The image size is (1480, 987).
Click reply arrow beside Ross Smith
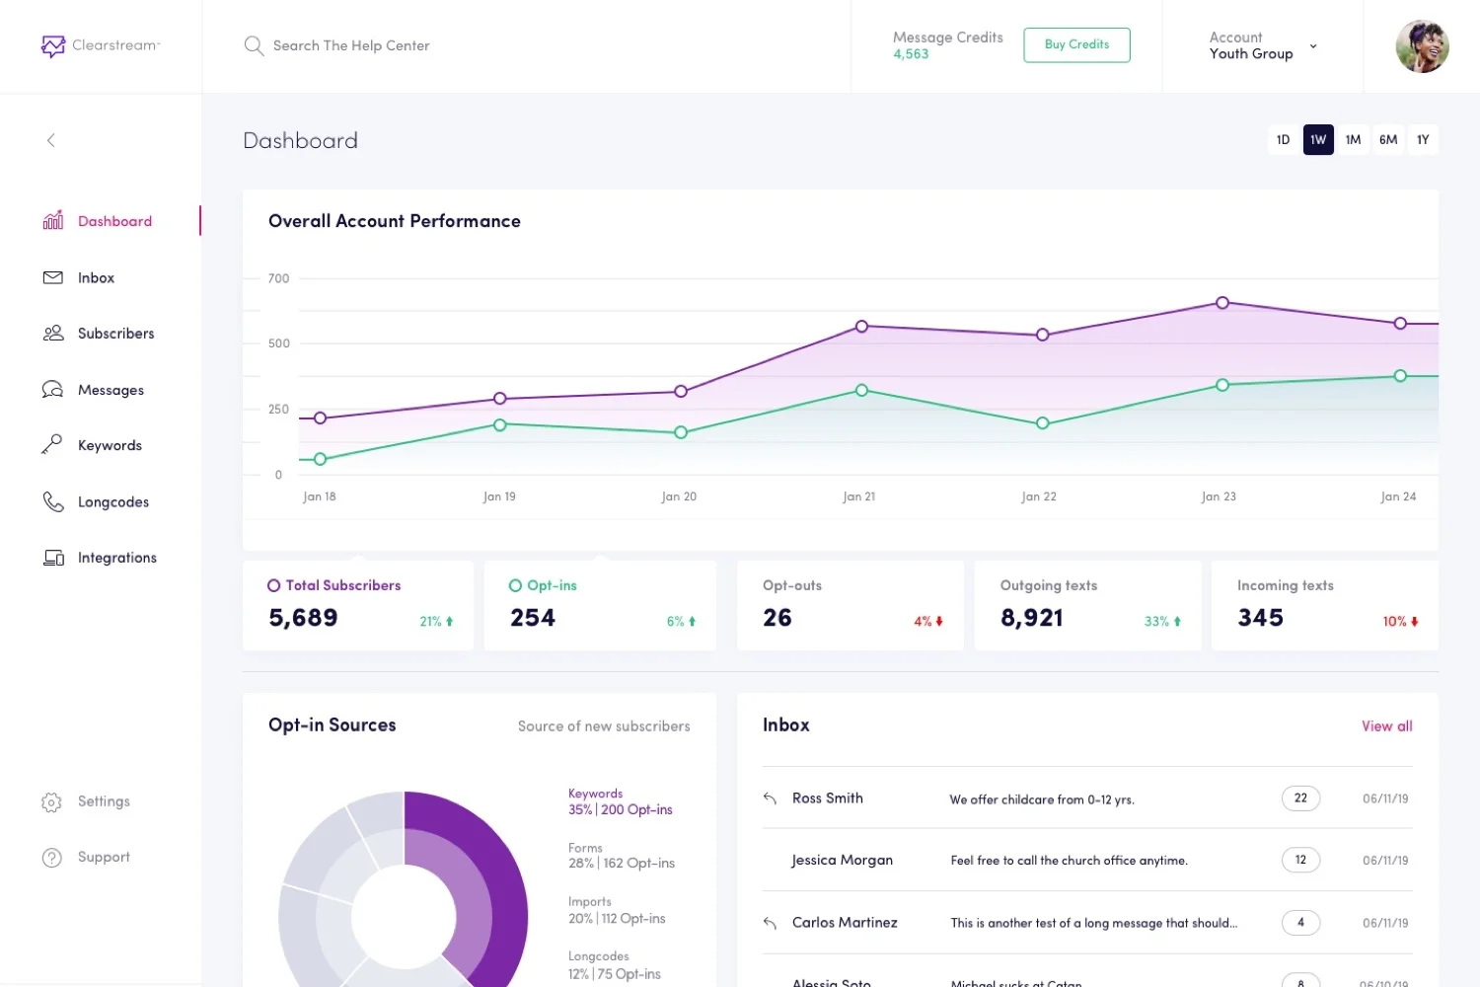coord(770,797)
